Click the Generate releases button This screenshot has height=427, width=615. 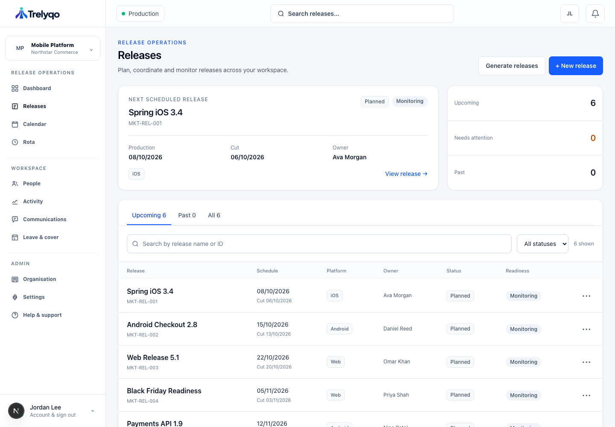[x=512, y=66]
